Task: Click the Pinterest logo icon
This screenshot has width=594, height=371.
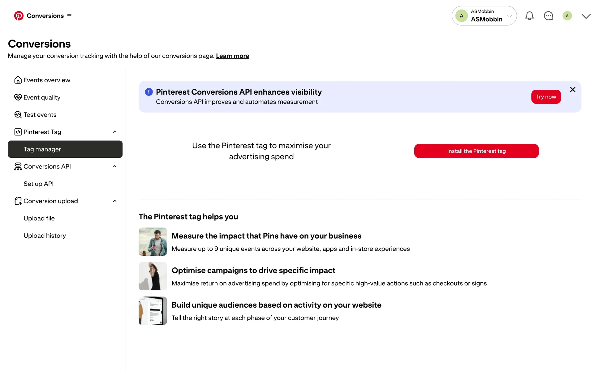Action: click(19, 16)
